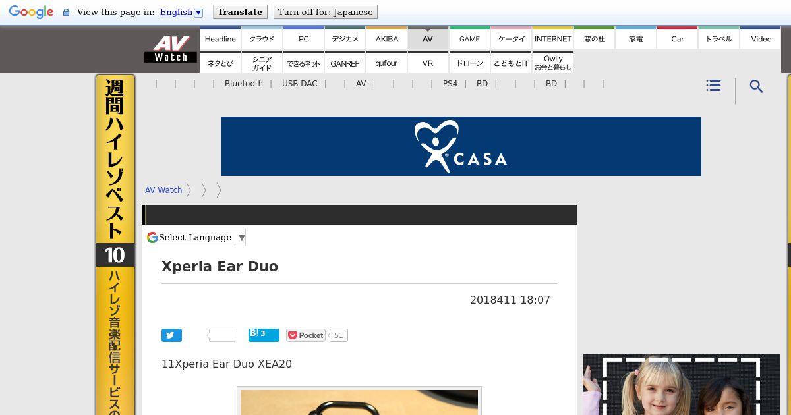The height and width of the screenshot is (415, 791).
Task: Open the hamburger list menu icon
Action: 713,86
